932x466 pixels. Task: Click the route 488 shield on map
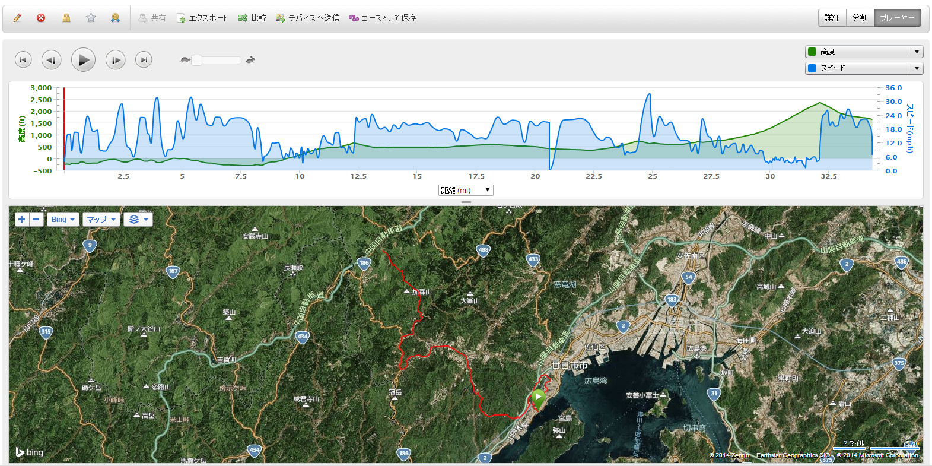[x=484, y=251]
